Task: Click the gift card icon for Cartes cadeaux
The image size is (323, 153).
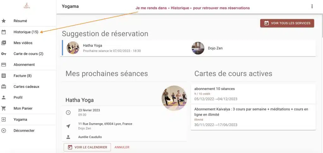Action: pos(4,87)
